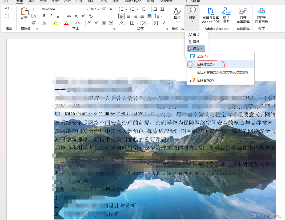The image size is (285, 220).
Task: Open font color dropdown arrow
Action: click(x=71, y=23)
